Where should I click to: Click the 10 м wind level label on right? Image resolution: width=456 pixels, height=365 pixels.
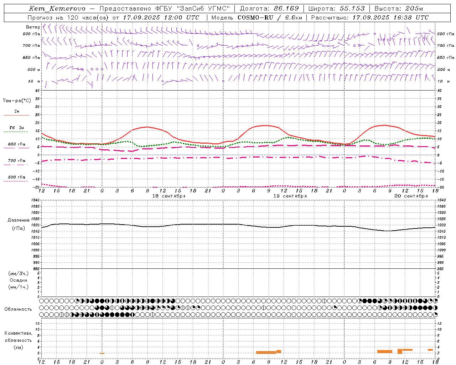[x=444, y=81]
